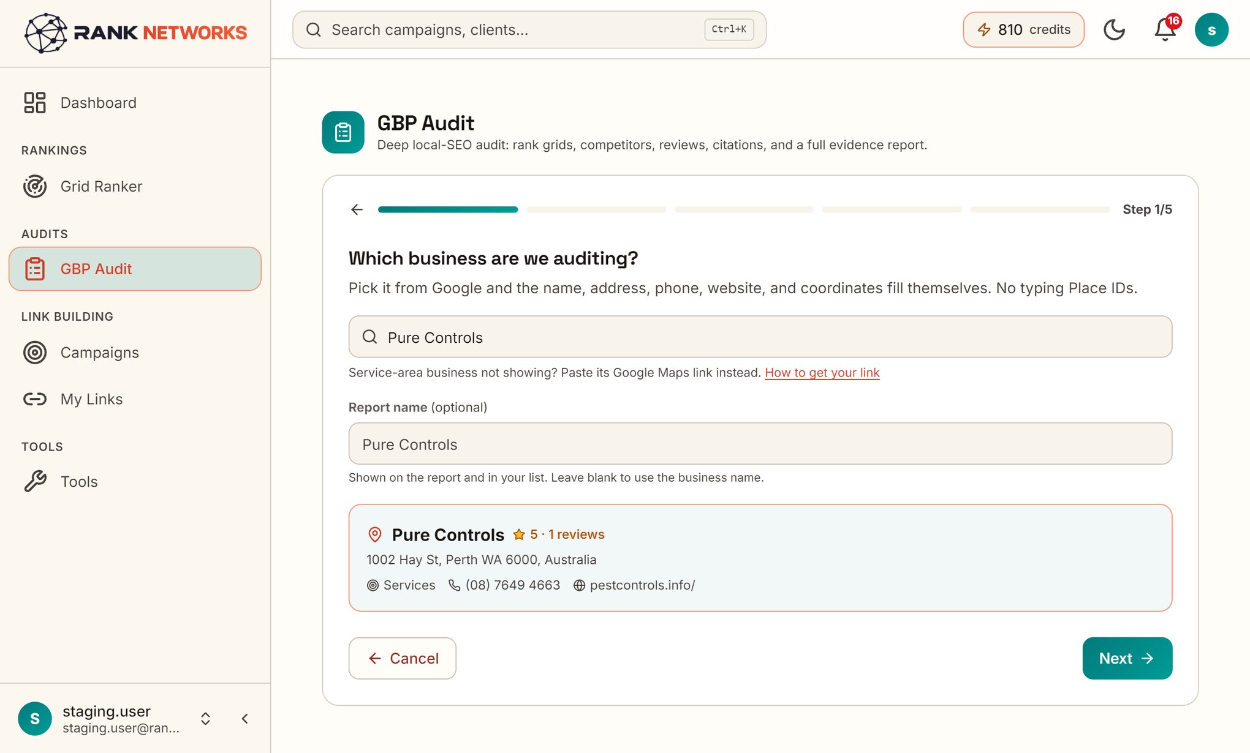Open the How to get your link link
The width and height of the screenshot is (1250, 753).
point(822,372)
